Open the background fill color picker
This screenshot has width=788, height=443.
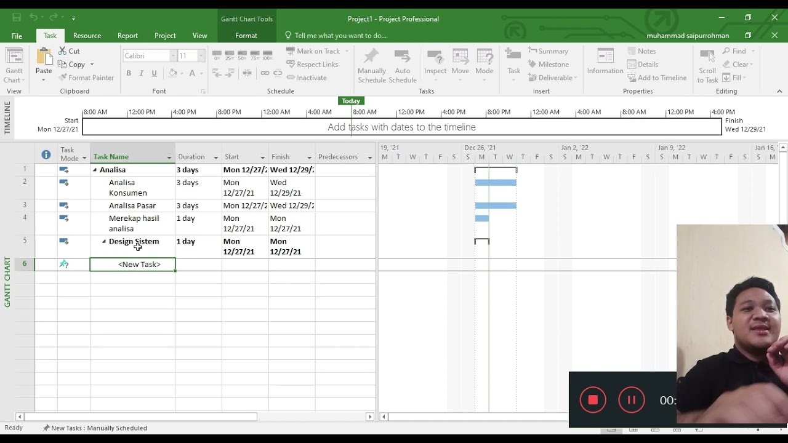(x=175, y=73)
